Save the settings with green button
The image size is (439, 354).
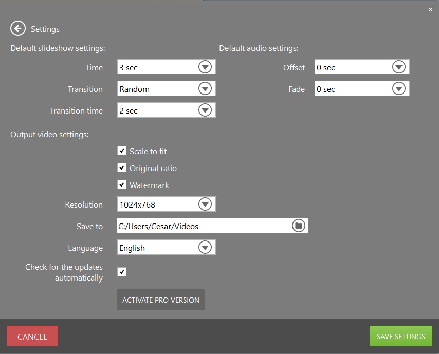[400, 336]
